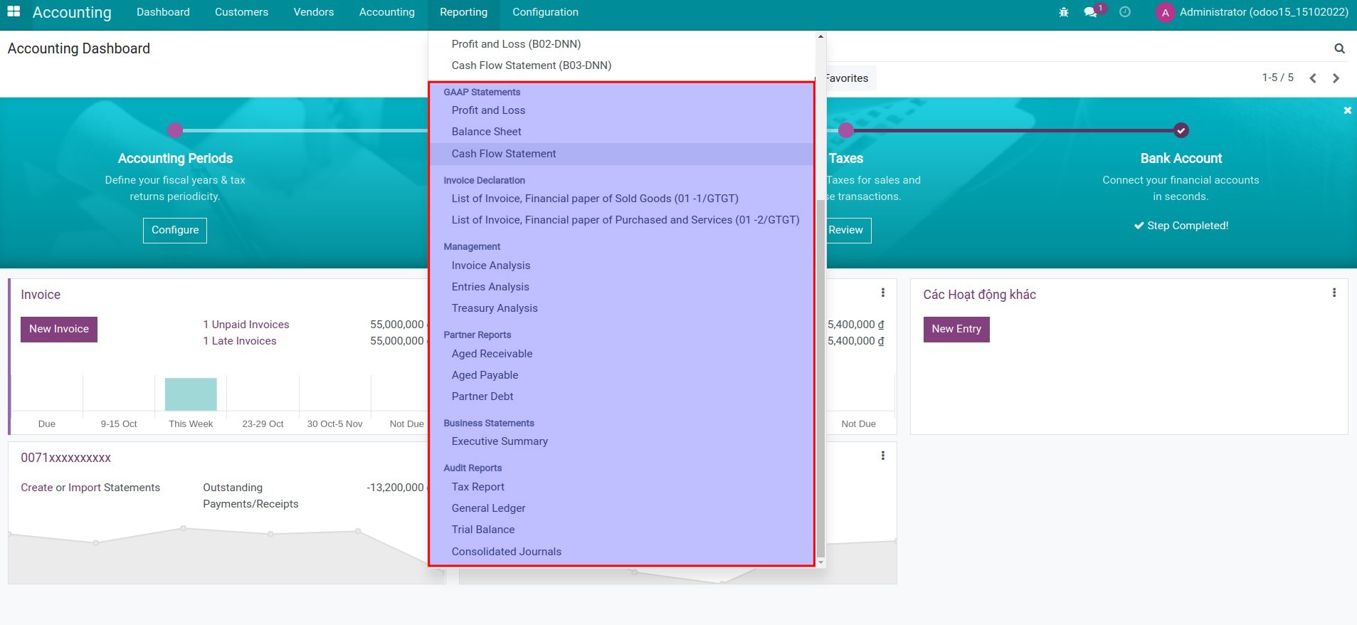Go to next page arrow
Image resolution: width=1357 pixels, height=625 pixels.
pyautogui.click(x=1336, y=78)
